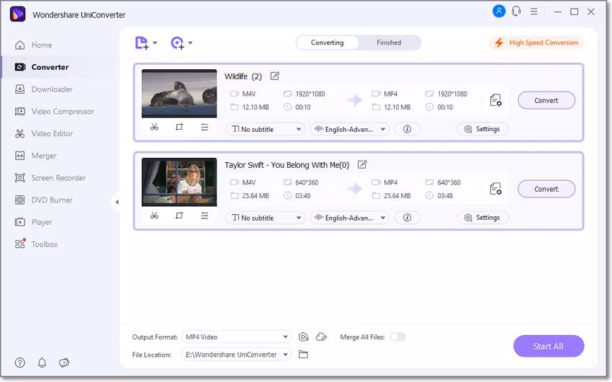This screenshot has width=612, height=382.
Task: Toggle Merge All Files switch
Action: click(397, 337)
